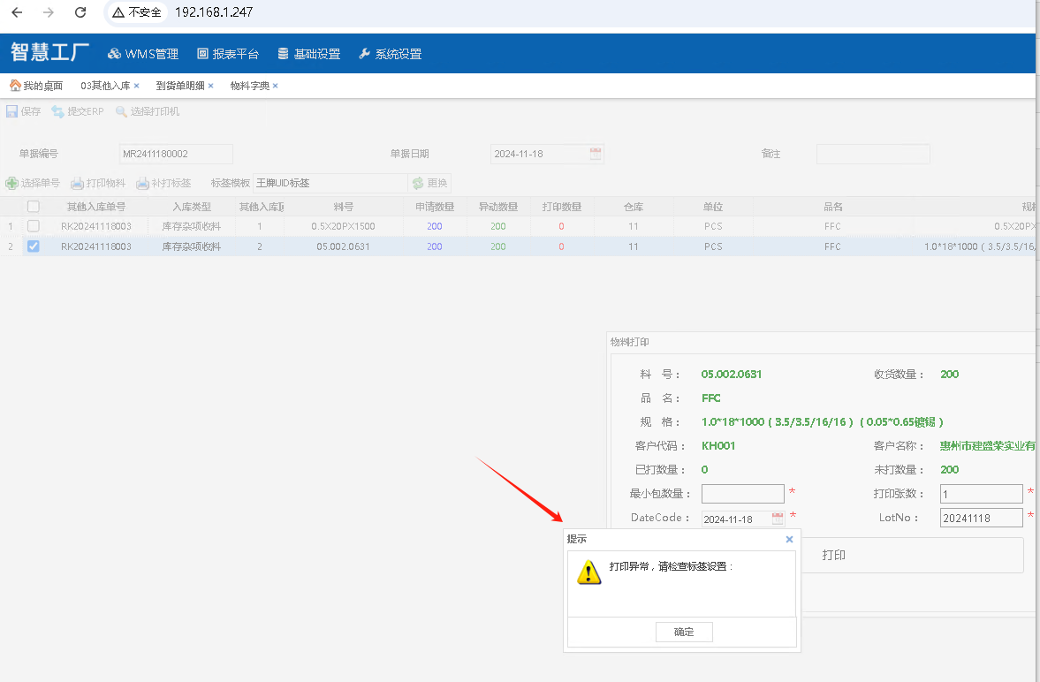Click 选择打印机 magnifier icon

[122, 112]
